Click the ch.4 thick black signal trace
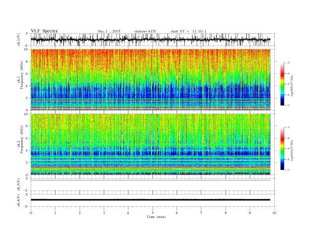Image resolution: width=309 pixels, height=239 pixels. click(x=150, y=200)
